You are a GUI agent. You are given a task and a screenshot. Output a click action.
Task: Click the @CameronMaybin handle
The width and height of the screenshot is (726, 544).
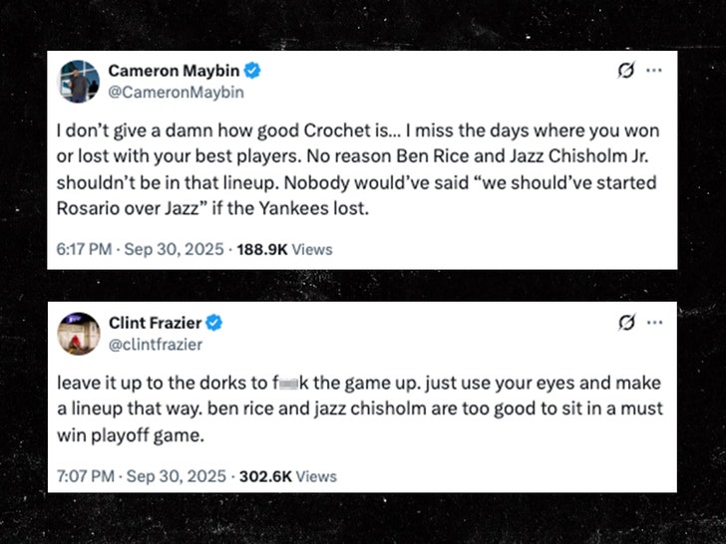click(x=176, y=92)
